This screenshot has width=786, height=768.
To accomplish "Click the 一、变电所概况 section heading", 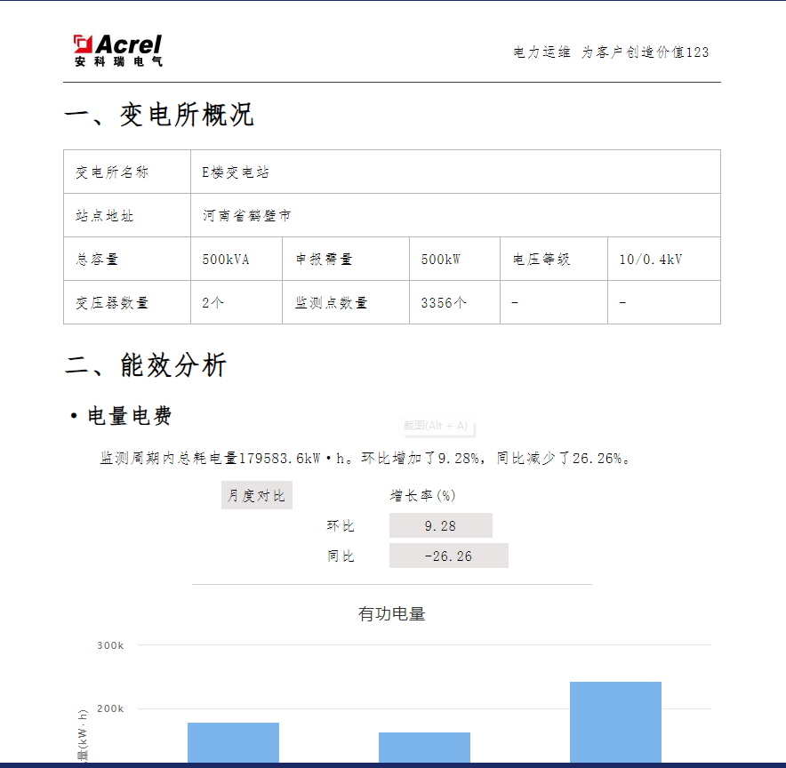I will (x=159, y=115).
